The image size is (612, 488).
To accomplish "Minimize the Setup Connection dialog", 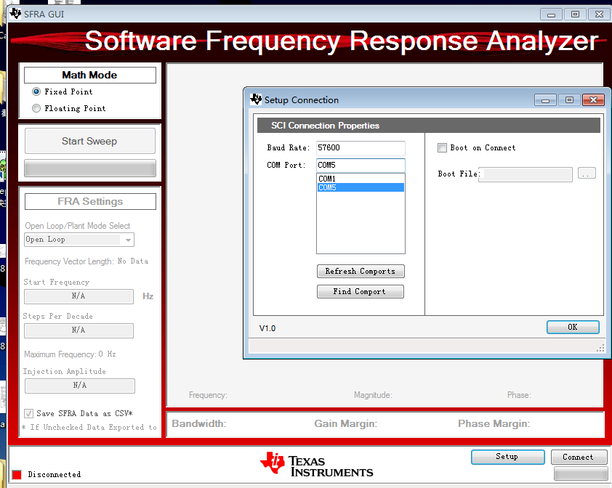I will tap(546, 100).
